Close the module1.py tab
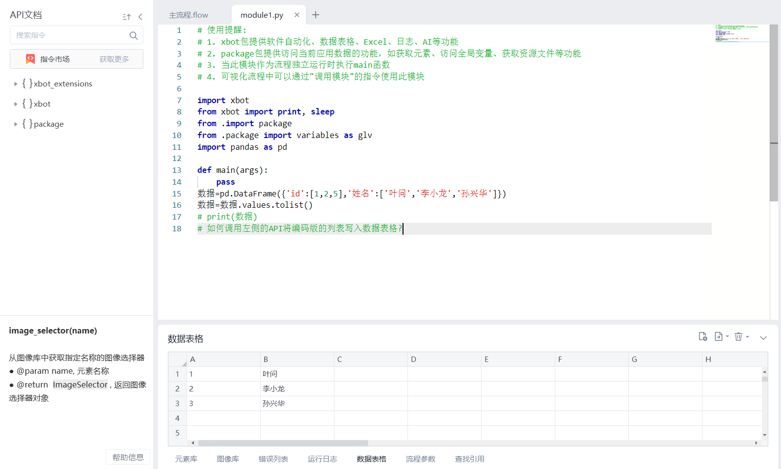 [x=297, y=15]
